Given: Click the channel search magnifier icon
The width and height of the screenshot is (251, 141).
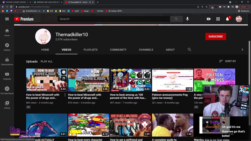Looking at the screenshot, I should point(189,50).
